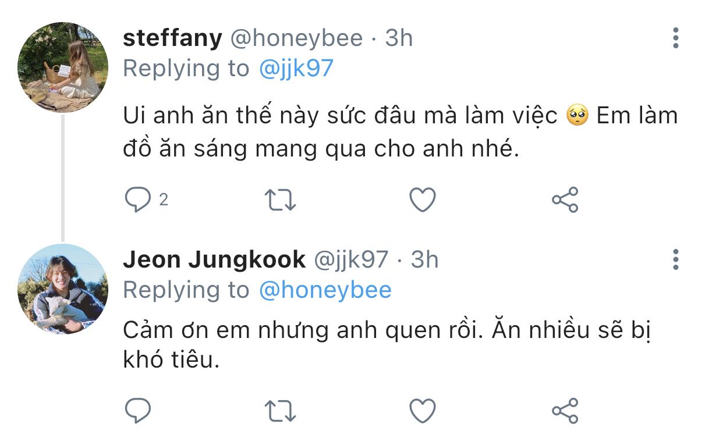Open more options menu on Jungkook's tweet

[675, 259]
